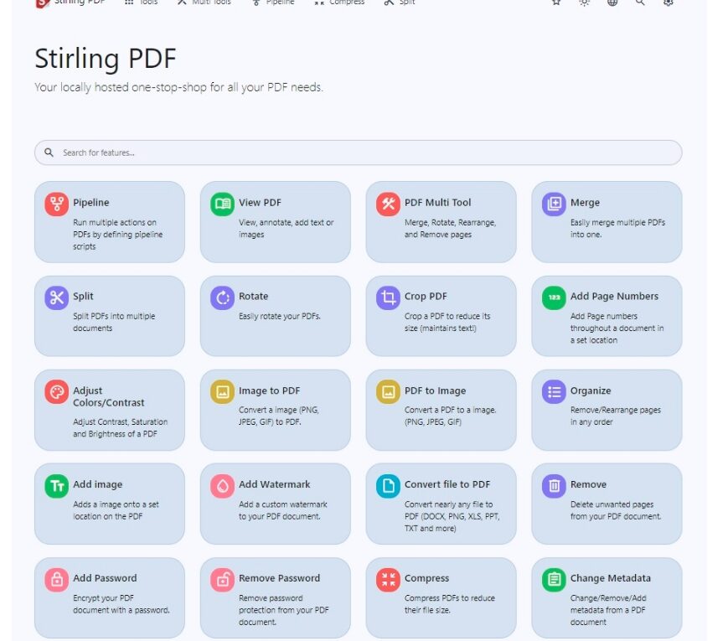Click the Crop PDF crop icon
Viewport: 728px width, 641px height.
pos(388,297)
